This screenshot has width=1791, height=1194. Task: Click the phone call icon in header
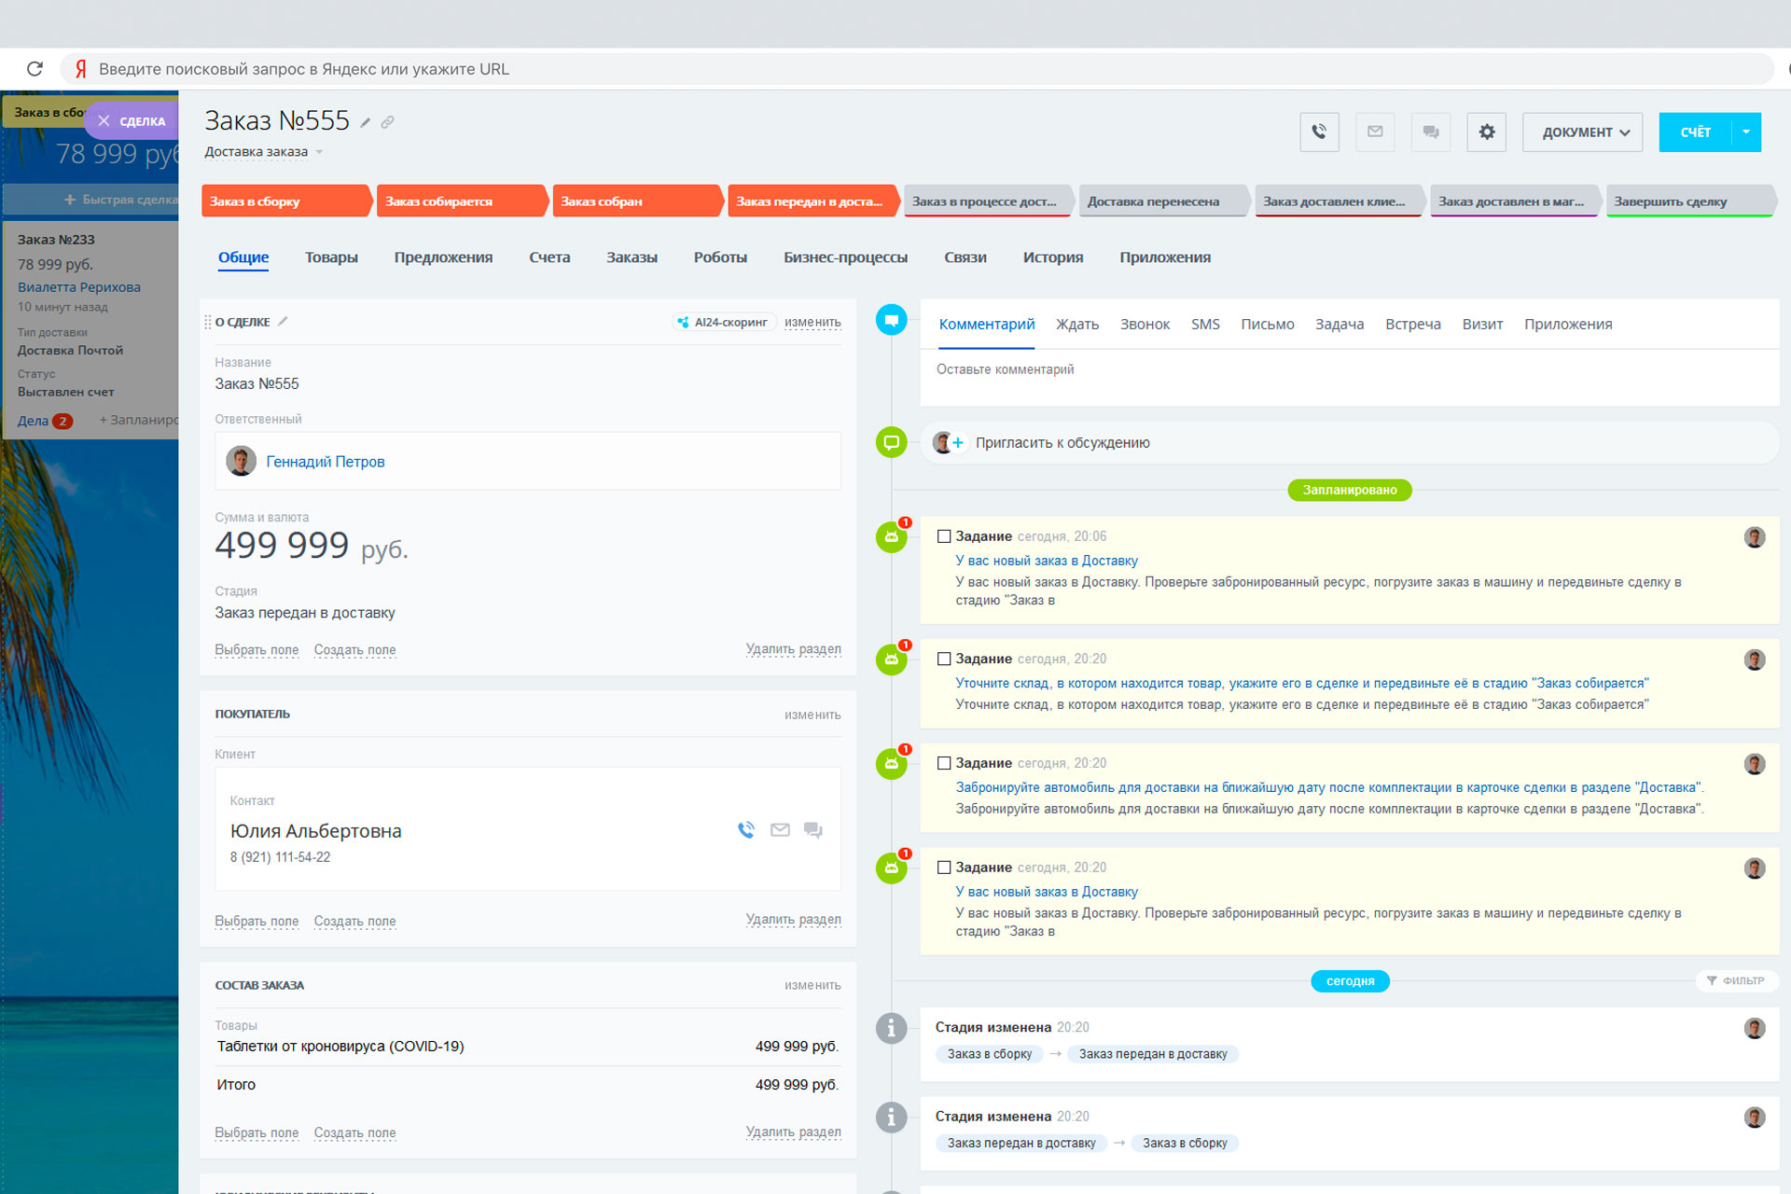click(1319, 132)
